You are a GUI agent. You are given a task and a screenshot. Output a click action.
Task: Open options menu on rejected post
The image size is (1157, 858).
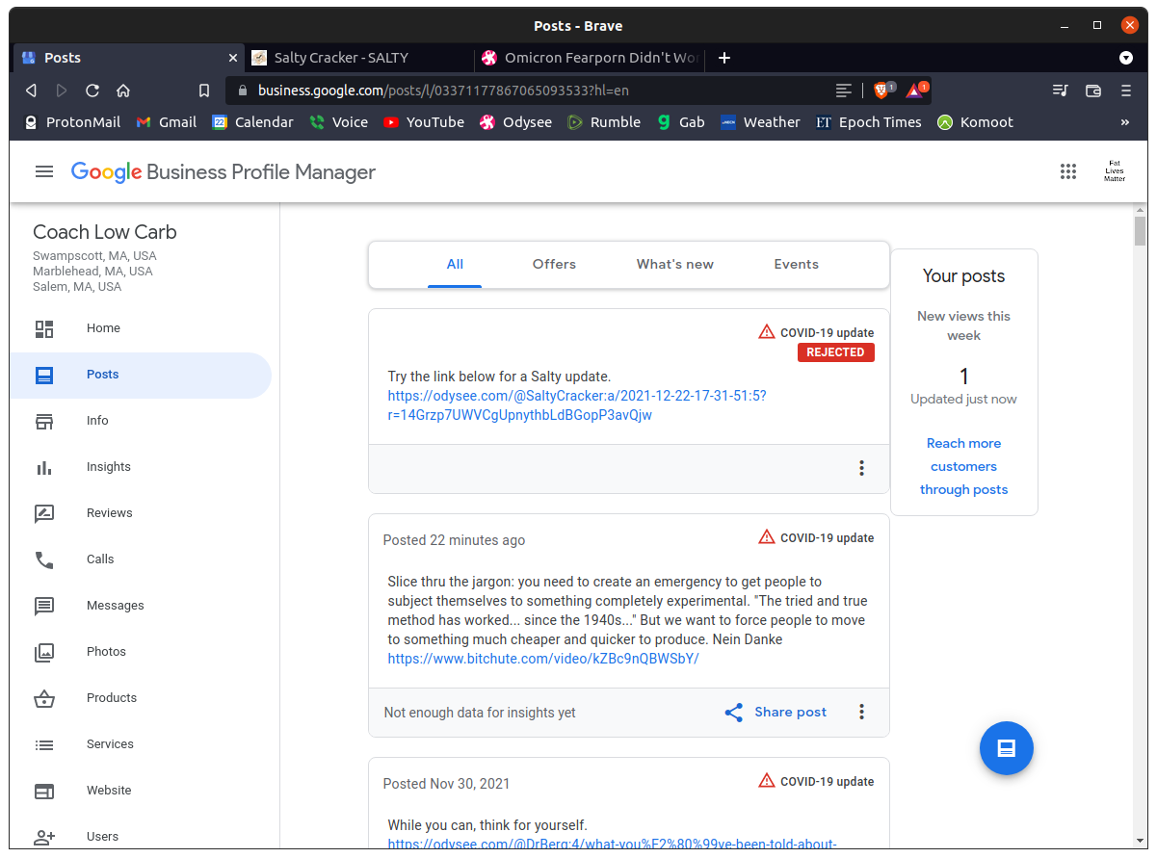(861, 468)
